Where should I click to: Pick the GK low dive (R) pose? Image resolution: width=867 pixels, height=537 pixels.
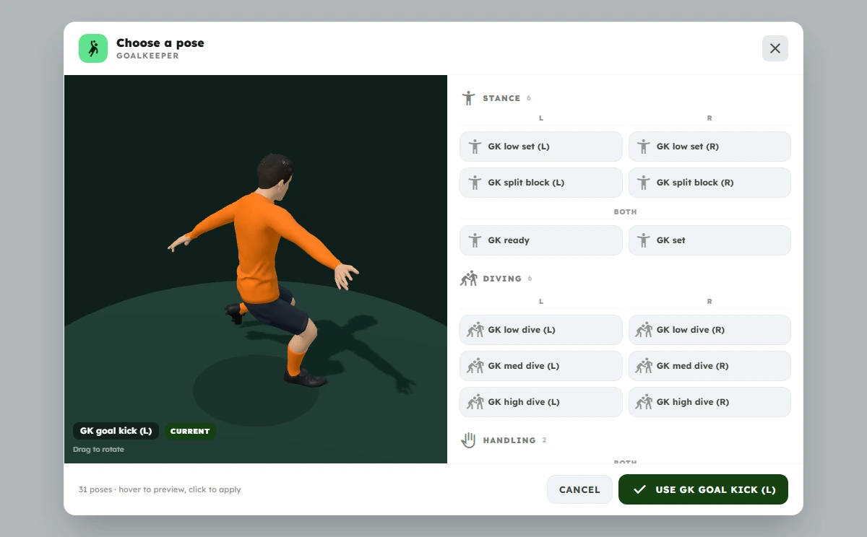[709, 330]
